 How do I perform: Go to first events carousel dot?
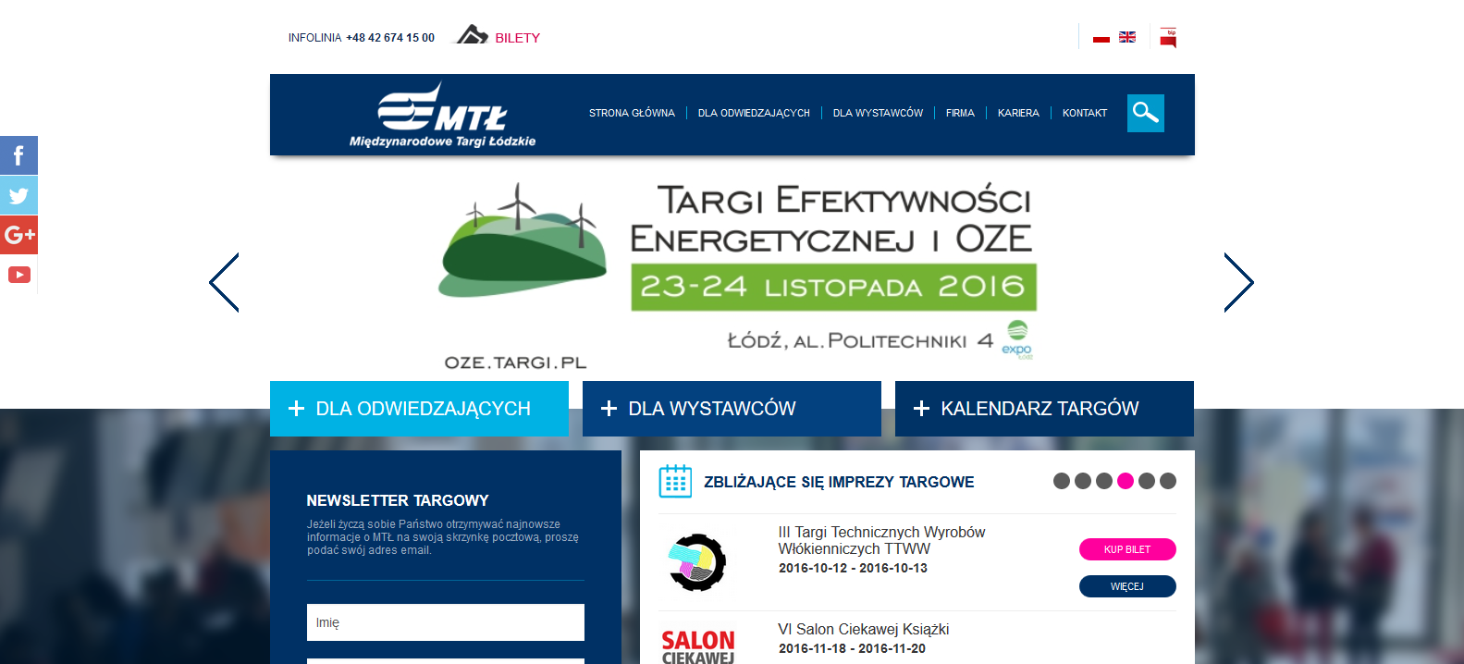tap(1062, 481)
